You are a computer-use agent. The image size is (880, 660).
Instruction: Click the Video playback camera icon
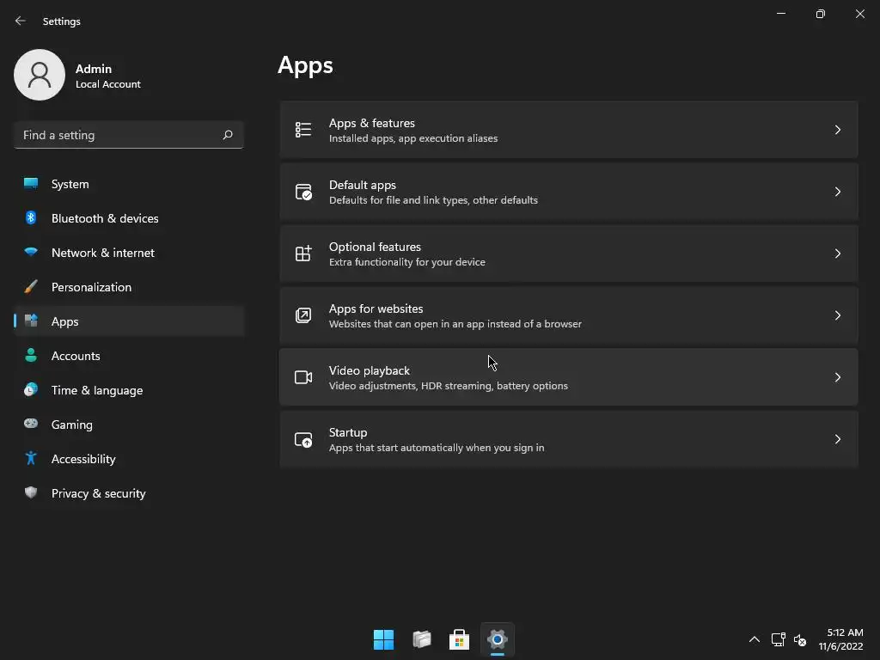pos(303,377)
